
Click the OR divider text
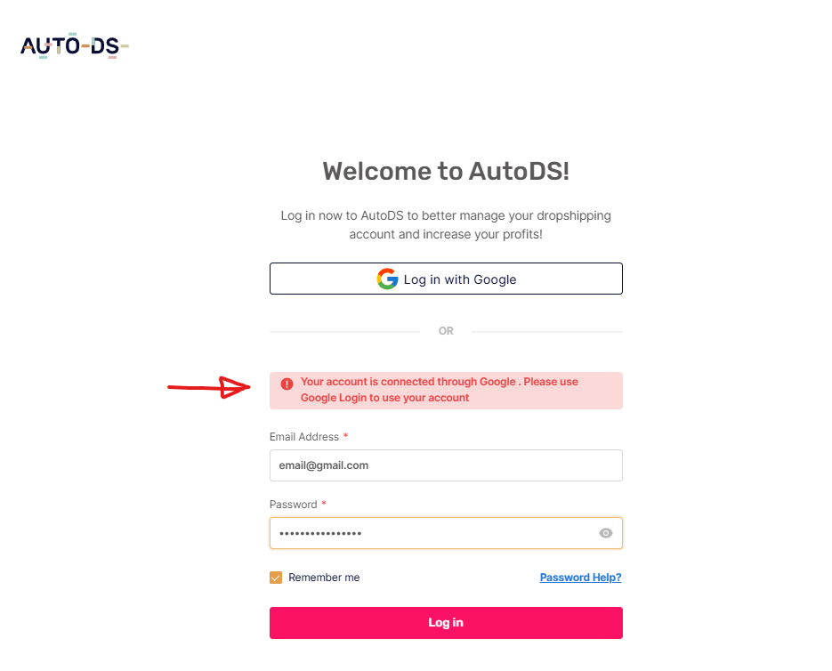(x=446, y=331)
